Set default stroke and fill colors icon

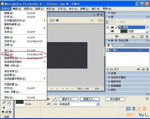pyautogui.click(x=3, y=112)
